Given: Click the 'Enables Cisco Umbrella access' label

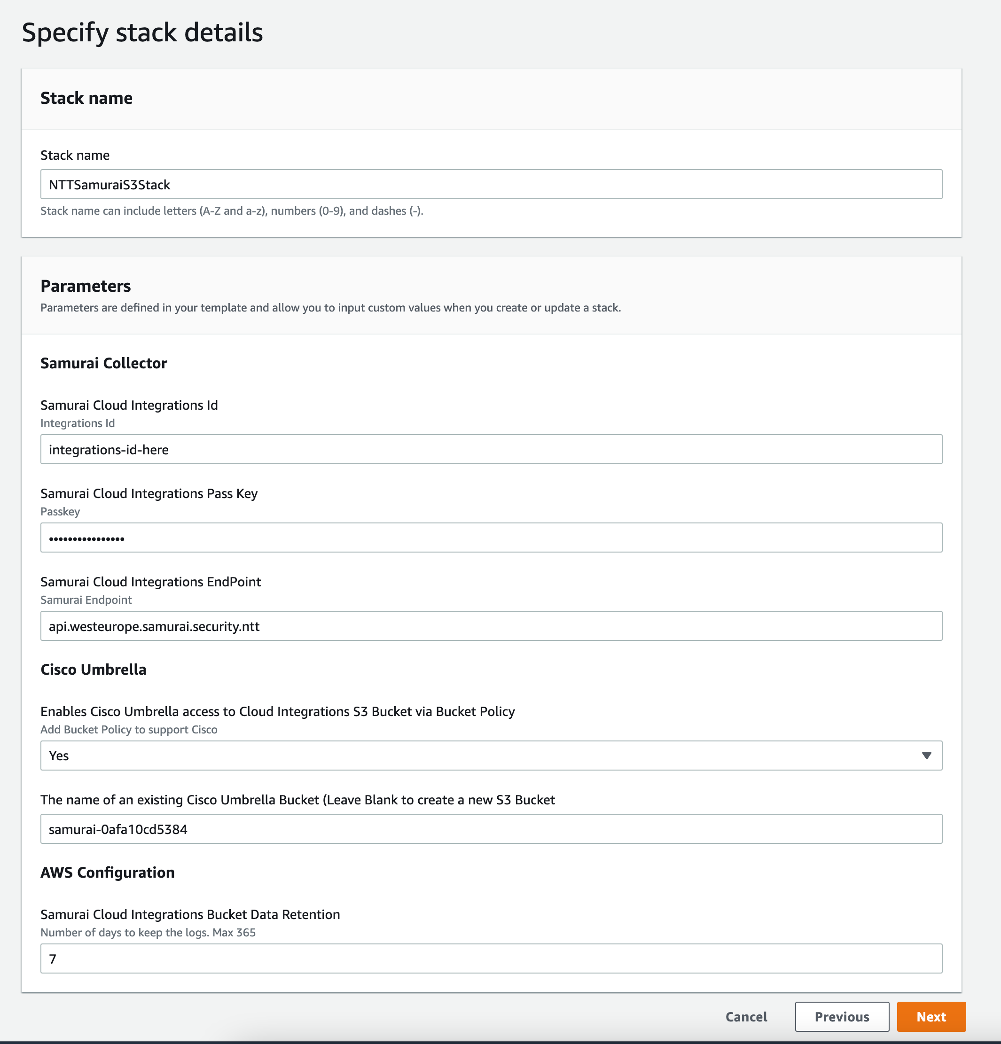Looking at the screenshot, I should coord(278,712).
